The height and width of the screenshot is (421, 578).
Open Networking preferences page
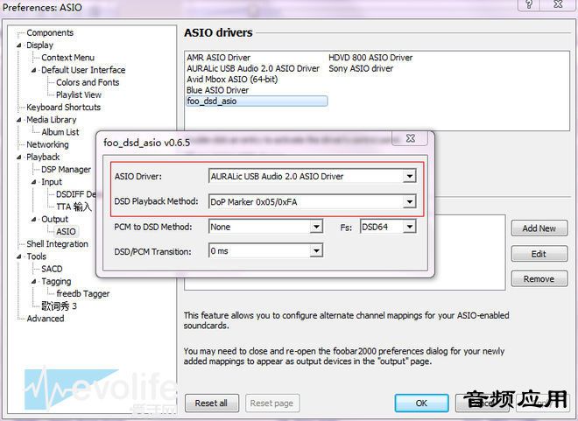click(x=47, y=144)
